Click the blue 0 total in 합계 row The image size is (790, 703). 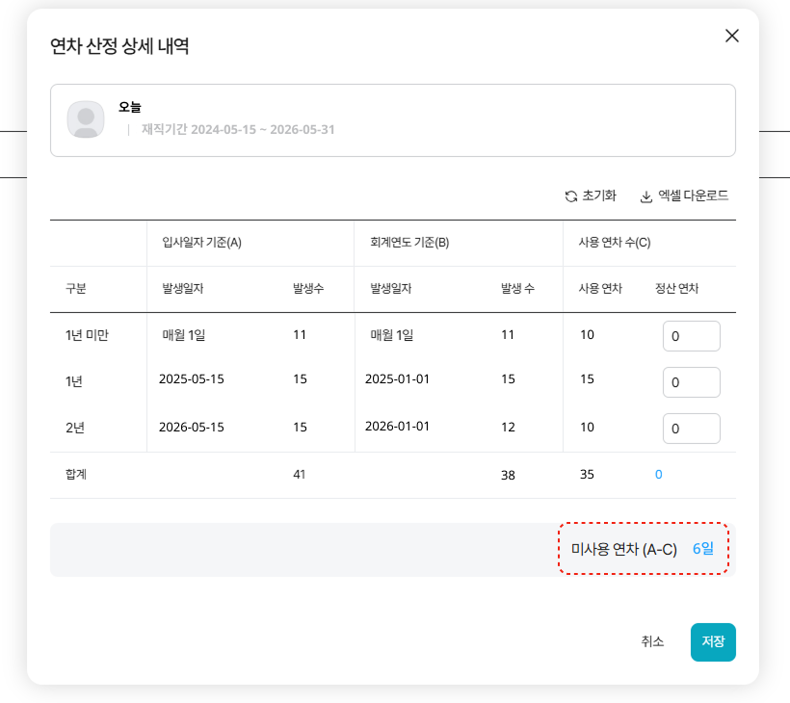pos(659,474)
